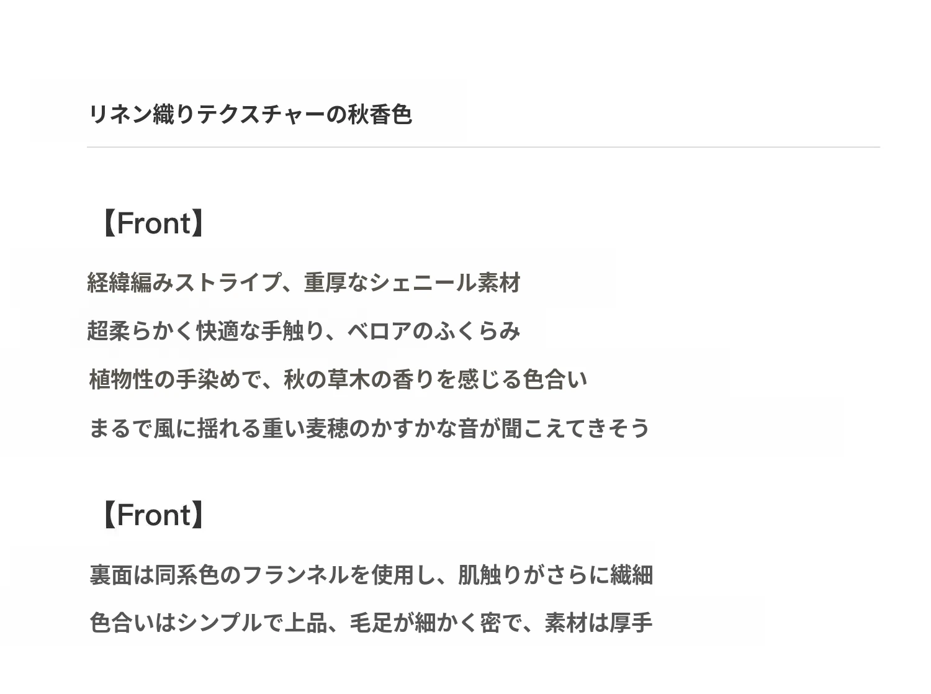Click the 【Front】 heading above the フランネル line

[153, 515]
